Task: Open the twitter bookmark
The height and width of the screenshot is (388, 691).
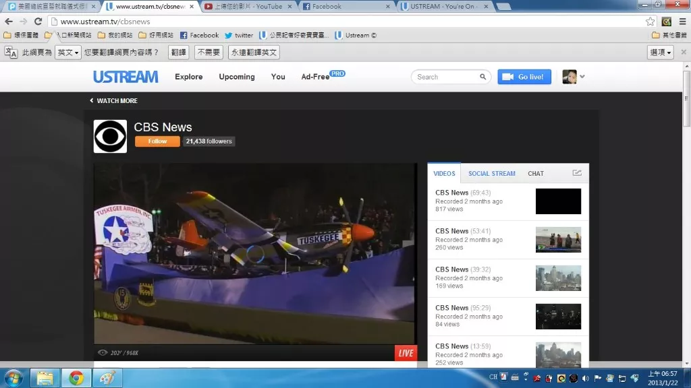Action: 239,35
